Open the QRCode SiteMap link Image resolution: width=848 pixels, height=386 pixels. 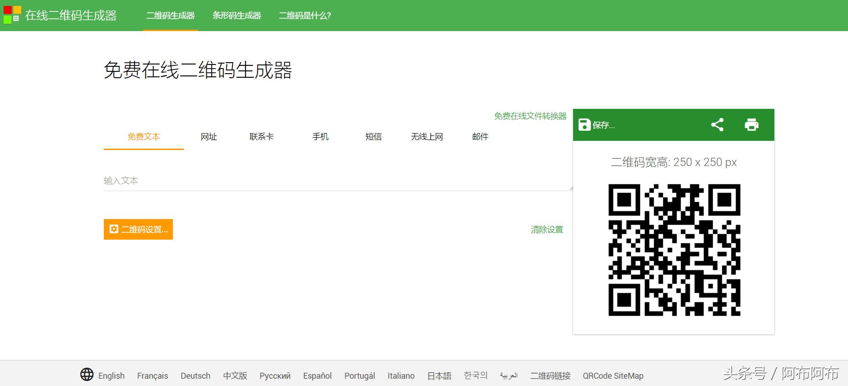(x=613, y=375)
